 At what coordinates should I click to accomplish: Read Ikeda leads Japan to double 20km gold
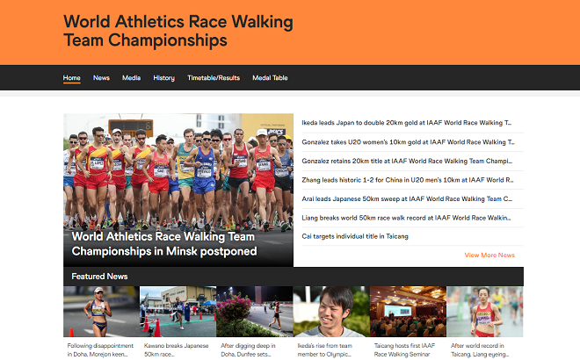tap(407, 123)
